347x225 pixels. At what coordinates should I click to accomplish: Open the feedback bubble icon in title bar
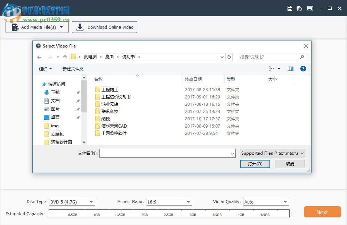(299, 8)
